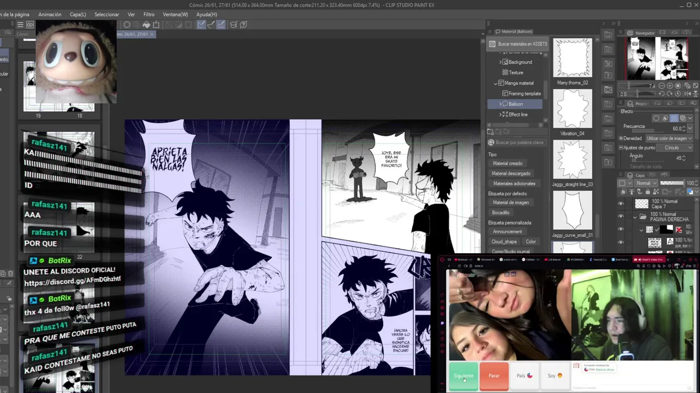This screenshot has width=700, height=393.
Task: Toggle the Material creado tag filter
Action: click(x=507, y=163)
